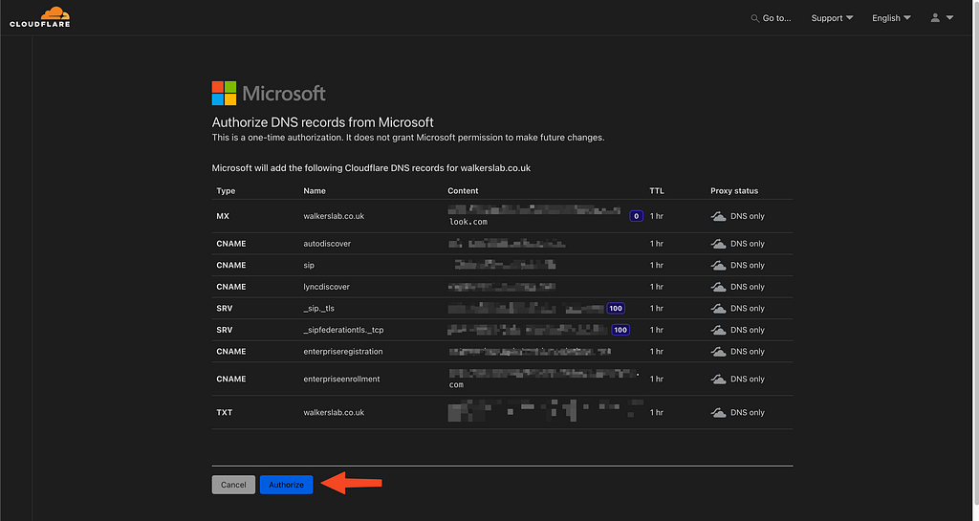Click the 100 priority badge for _sip._tls
The width and height of the screenshot is (979, 521).
[x=616, y=309]
